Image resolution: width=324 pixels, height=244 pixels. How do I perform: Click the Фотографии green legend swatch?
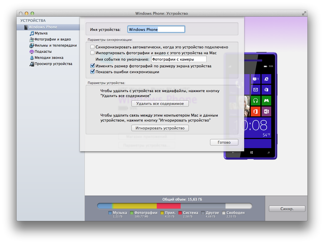click(x=132, y=213)
